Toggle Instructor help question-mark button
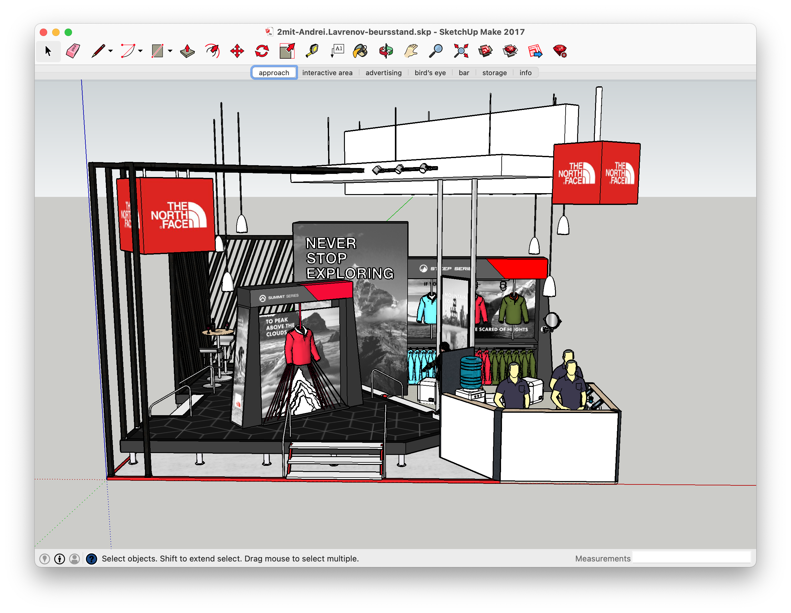The width and height of the screenshot is (791, 613). [x=91, y=559]
